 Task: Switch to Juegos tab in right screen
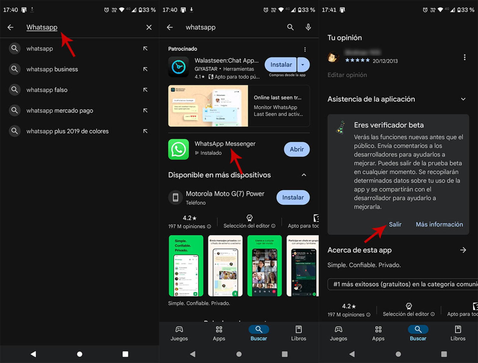339,333
